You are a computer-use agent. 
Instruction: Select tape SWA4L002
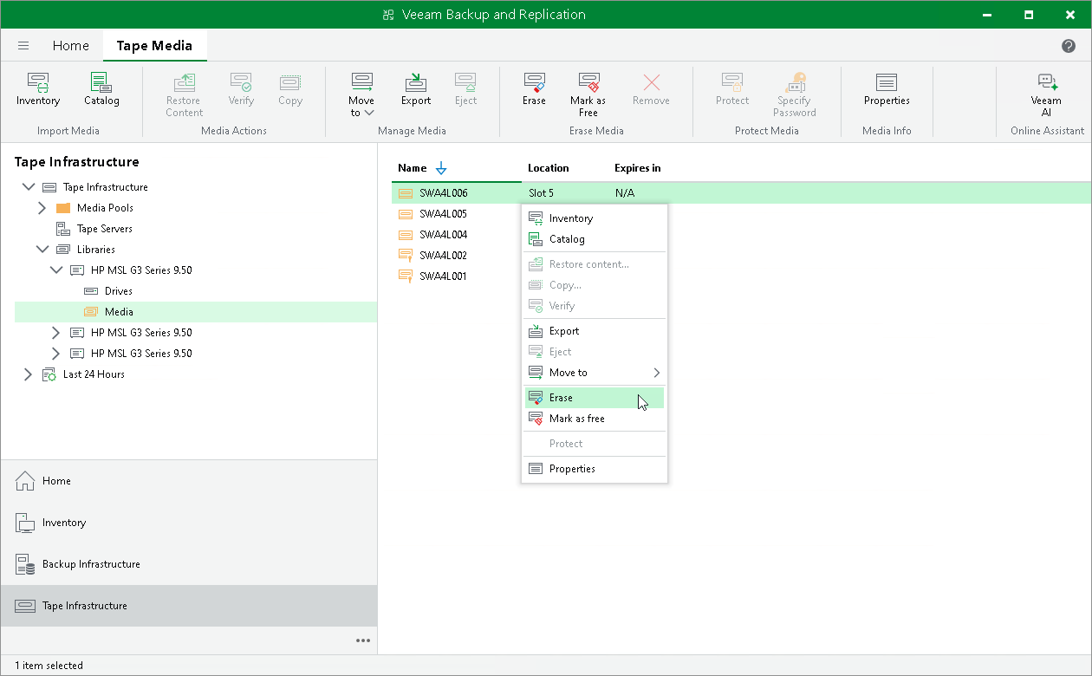pyautogui.click(x=444, y=256)
